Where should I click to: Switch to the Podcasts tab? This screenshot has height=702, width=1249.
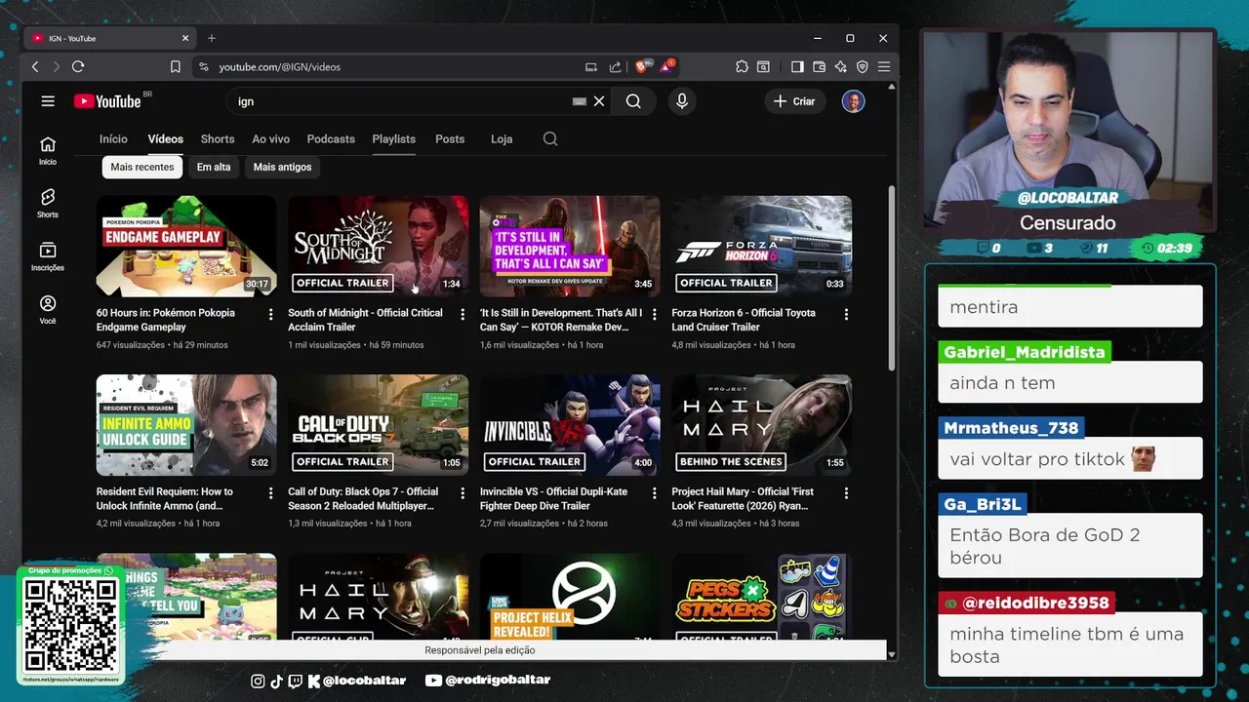coord(331,138)
